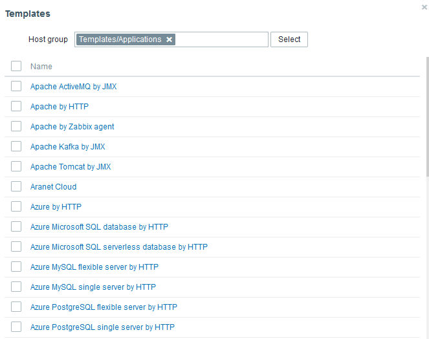Toggle the select-all checkbox beside Name
The image size is (429, 339).
[16, 66]
